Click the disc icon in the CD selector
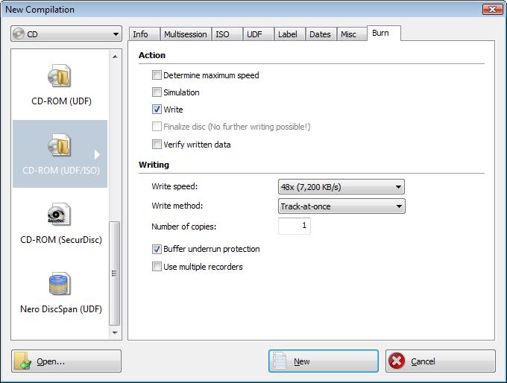507x383 pixels. pos(19,34)
